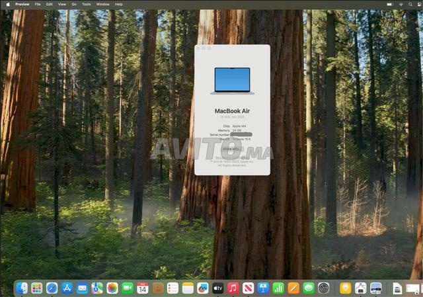423x297 pixels.
Task: Open Finder from the dock
Action: point(22,288)
